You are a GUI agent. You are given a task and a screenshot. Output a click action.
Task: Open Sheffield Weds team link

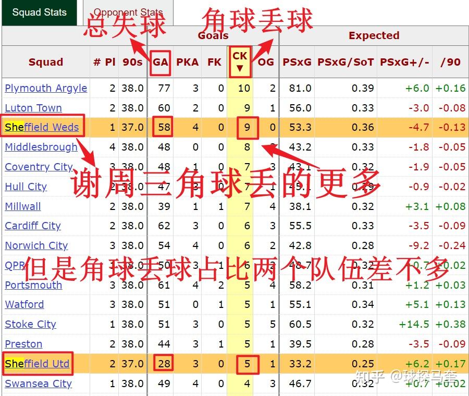[42, 127]
